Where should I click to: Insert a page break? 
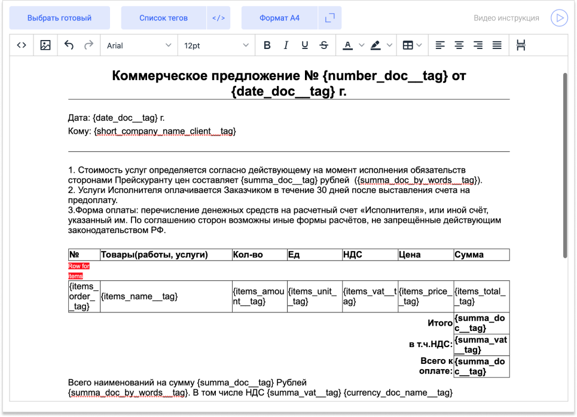pos(521,45)
